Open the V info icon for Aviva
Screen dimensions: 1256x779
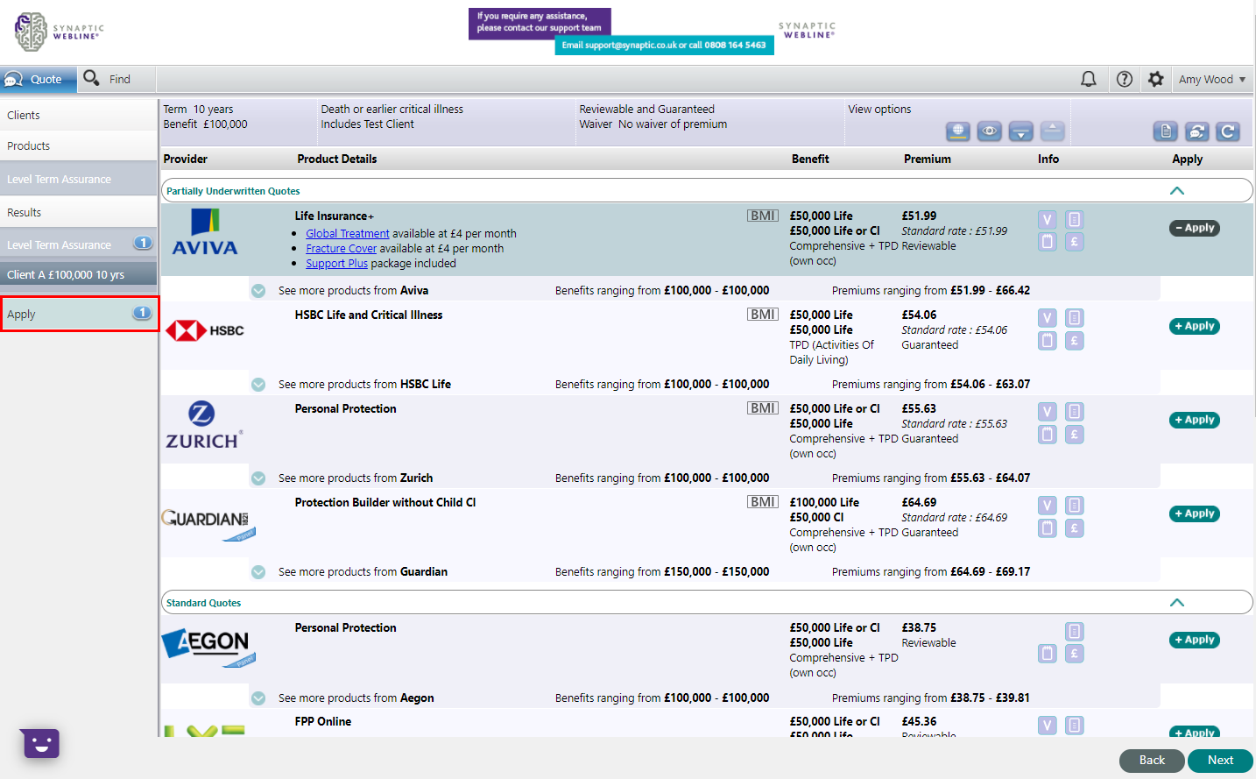(x=1048, y=220)
